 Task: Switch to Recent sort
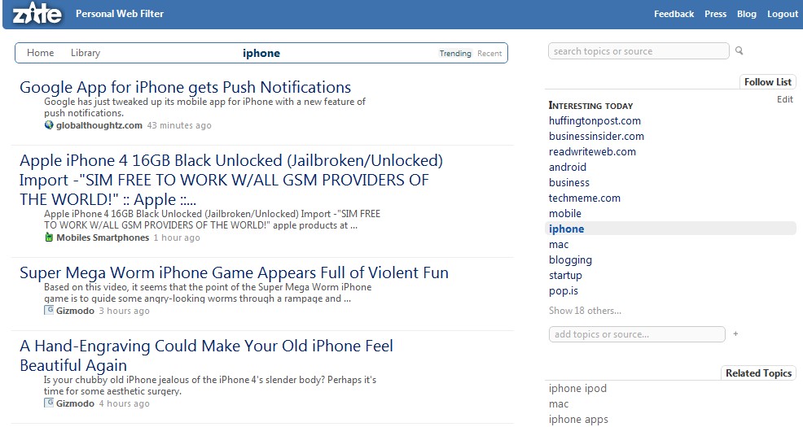point(489,54)
